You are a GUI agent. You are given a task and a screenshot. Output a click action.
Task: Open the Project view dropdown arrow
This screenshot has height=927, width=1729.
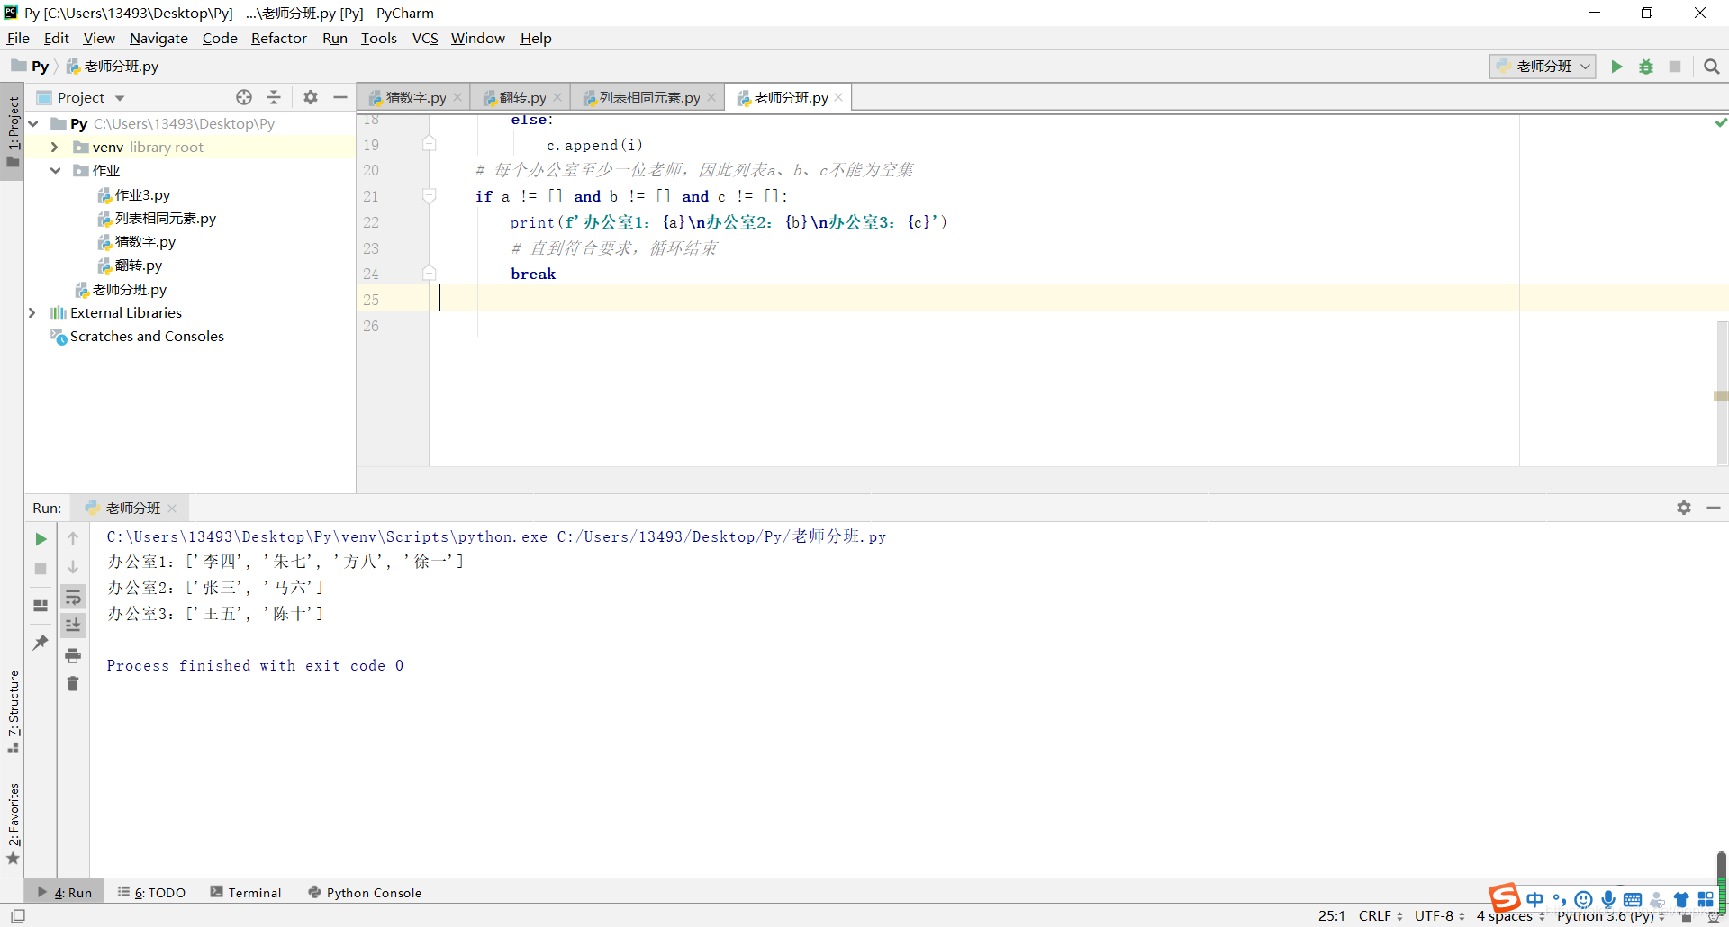[120, 98]
